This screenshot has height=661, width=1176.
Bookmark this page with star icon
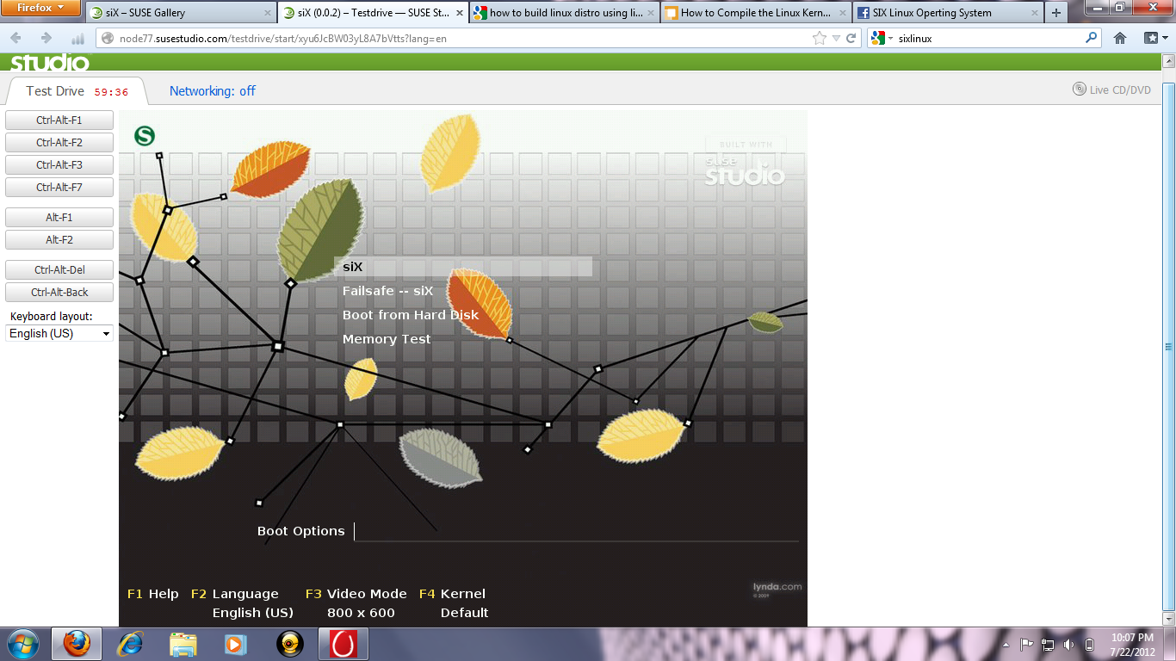(819, 39)
